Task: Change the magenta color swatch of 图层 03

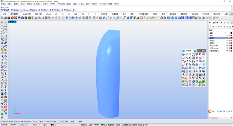Action: point(231,43)
